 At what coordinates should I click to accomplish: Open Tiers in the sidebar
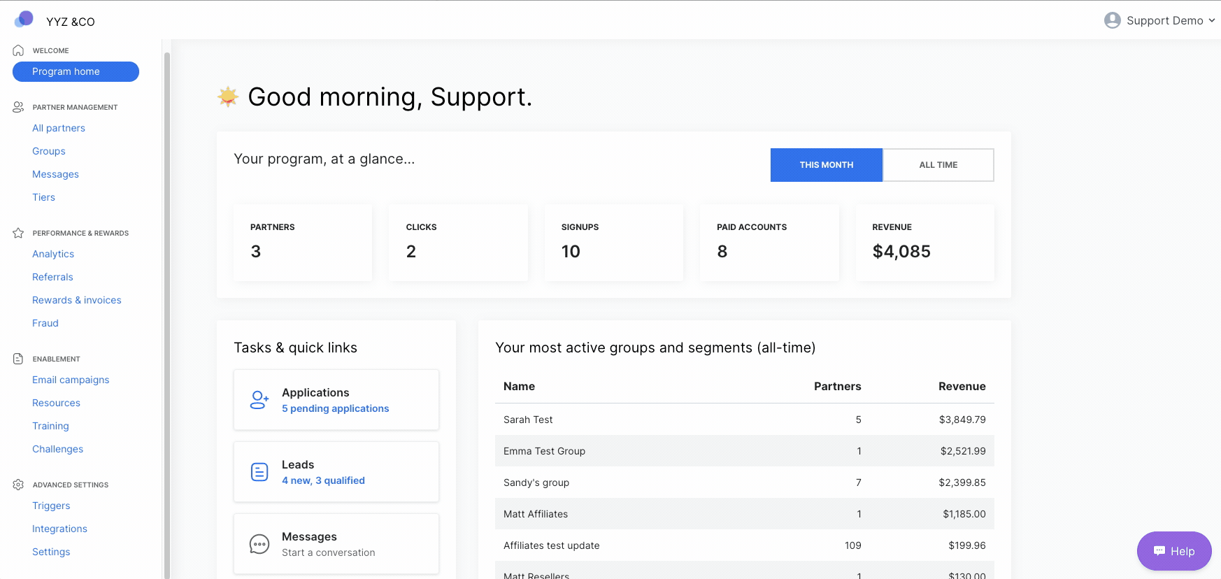(x=43, y=197)
